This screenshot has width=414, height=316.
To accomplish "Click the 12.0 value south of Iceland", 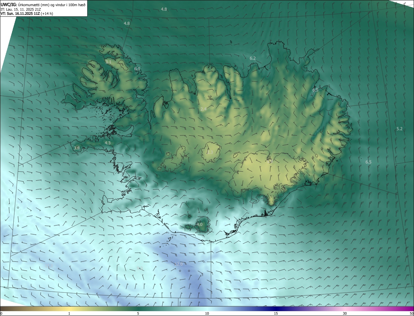I will pyautogui.click(x=179, y=264).
